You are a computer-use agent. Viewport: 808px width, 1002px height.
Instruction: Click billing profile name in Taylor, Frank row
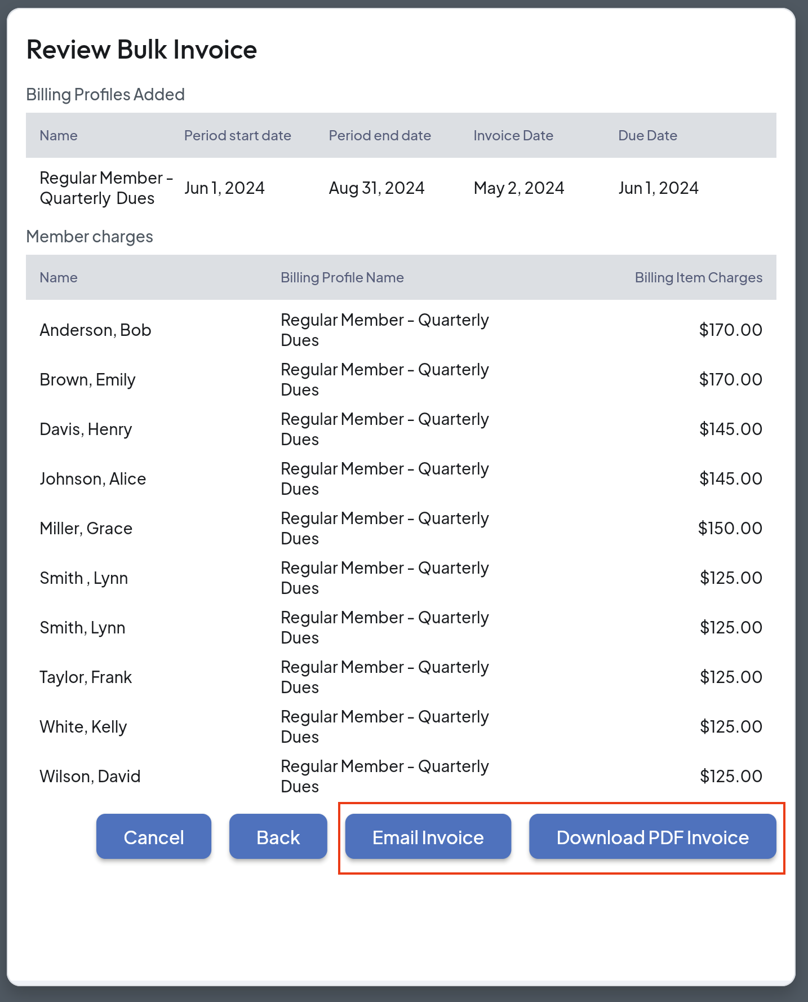tap(385, 677)
